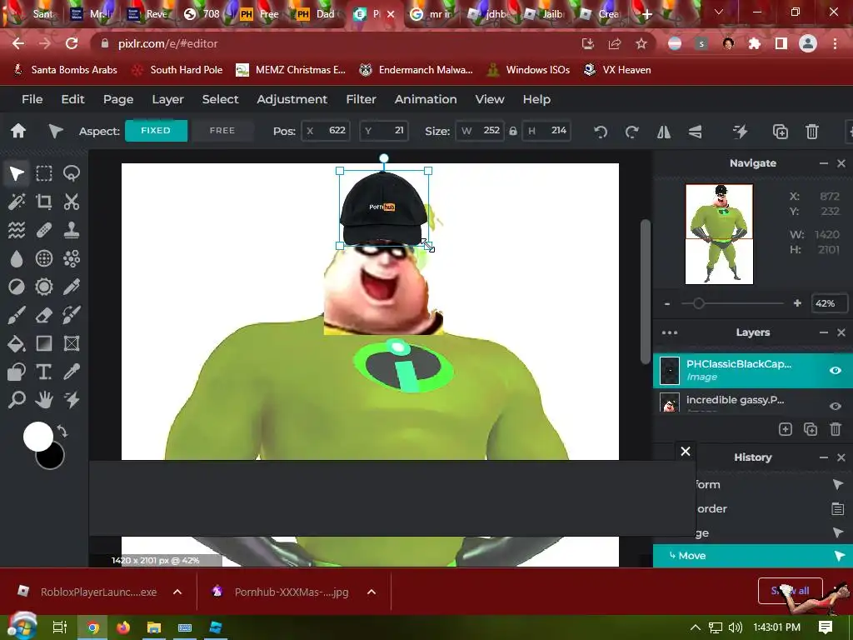Select the Blur droplet tool
The height and width of the screenshot is (640, 853).
pos(17,258)
